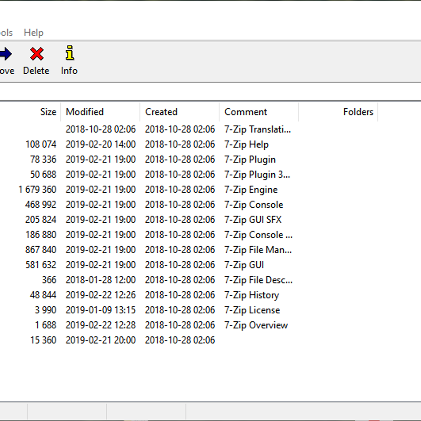Select row with 7-Zip GUI SFX comment
The height and width of the screenshot is (421, 421).
click(253, 220)
